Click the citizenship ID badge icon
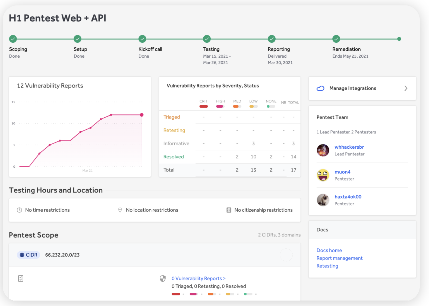 (229, 210)
